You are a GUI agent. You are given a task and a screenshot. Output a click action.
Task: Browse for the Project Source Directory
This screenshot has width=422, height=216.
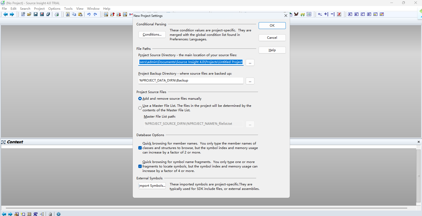250,63
